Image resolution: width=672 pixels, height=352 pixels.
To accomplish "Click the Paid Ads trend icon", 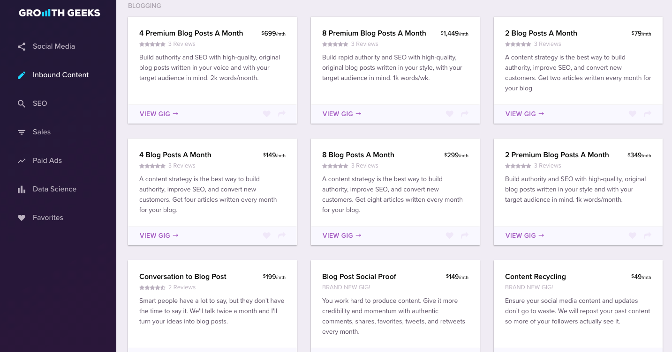I will point(22,161).
